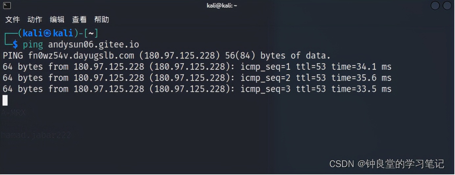Viewport: 455px width, 175px height.
Task: Open the 动作 menu
Action: tap(35, 20)
